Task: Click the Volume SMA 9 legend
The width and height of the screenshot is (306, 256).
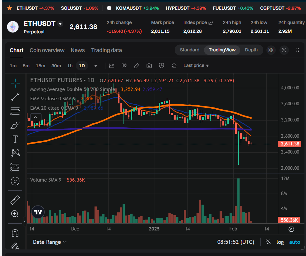Action: pyautogui.click(x=46, y=180)
